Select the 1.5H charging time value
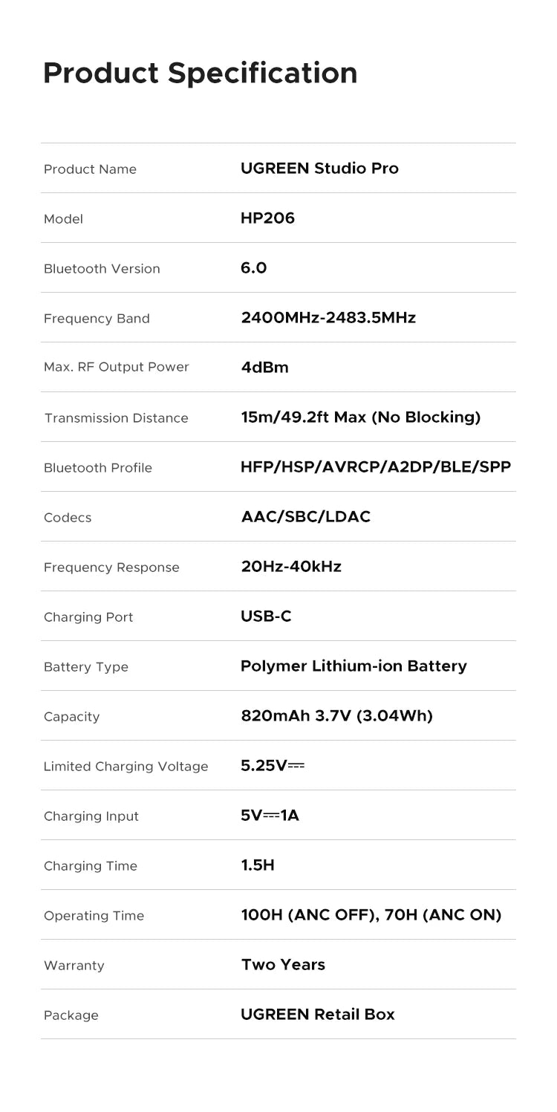Image resolution: width=557 pixels, height=1112 pixels. click(258, 865)
